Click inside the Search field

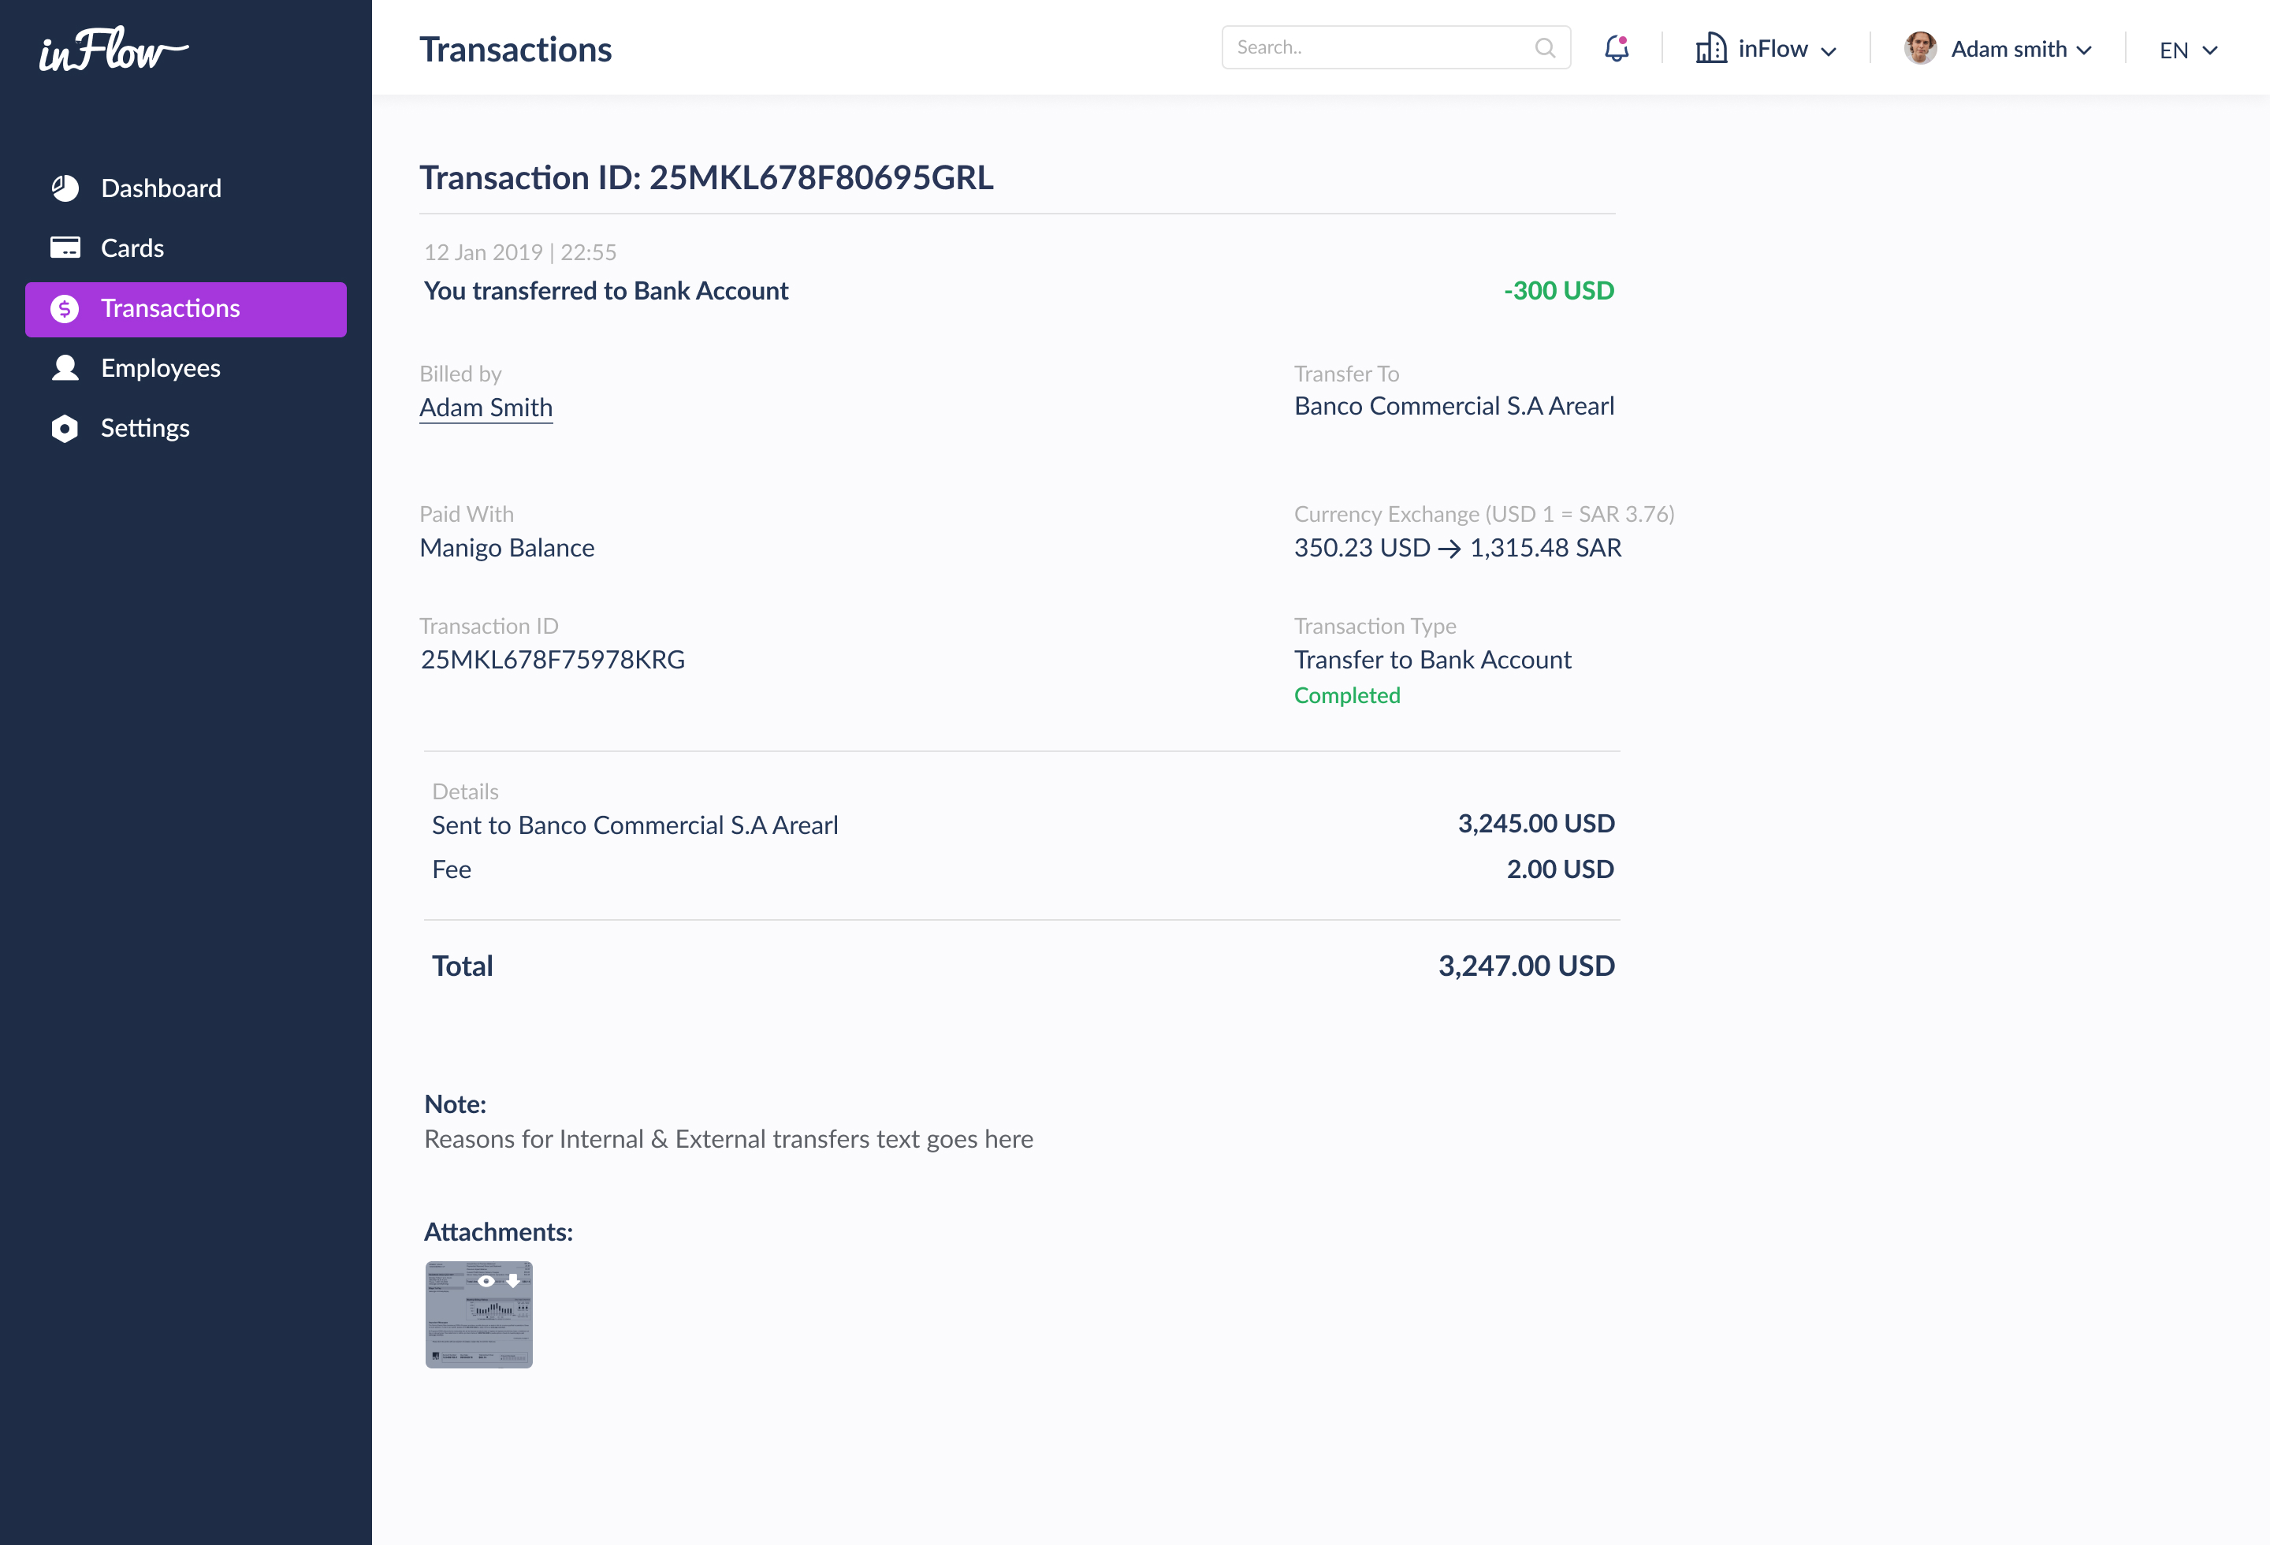click(x=1377, y=48)
